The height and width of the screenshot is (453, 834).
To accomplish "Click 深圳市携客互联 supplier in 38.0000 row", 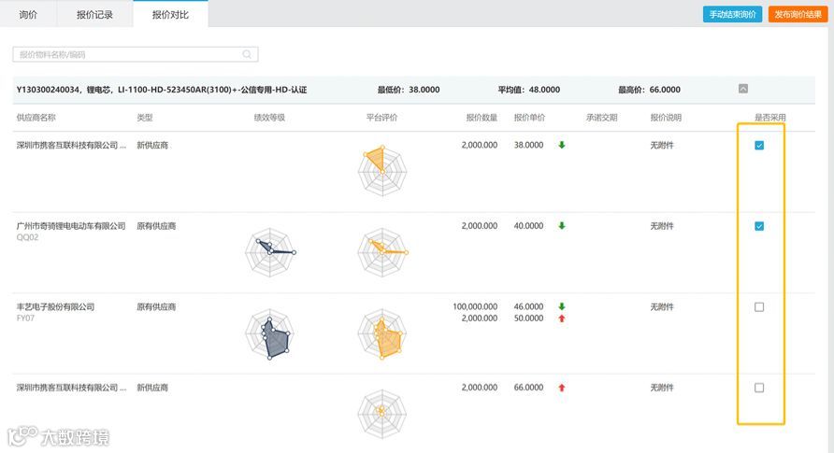I will point(71,145).
